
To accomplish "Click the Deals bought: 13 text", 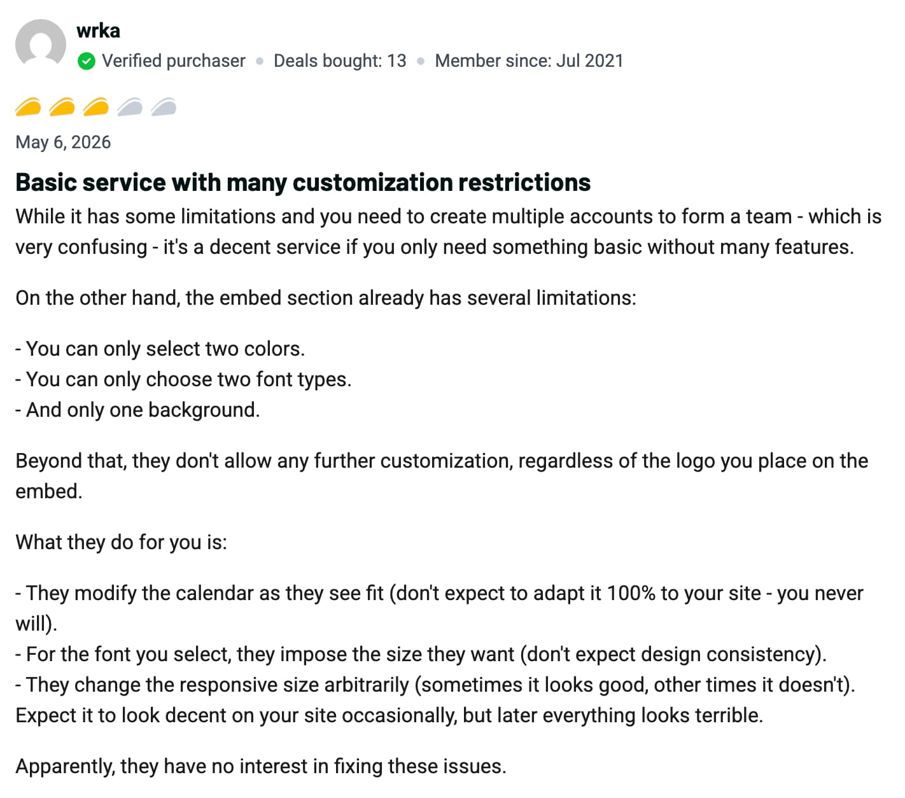I will (x=340, y=61).
